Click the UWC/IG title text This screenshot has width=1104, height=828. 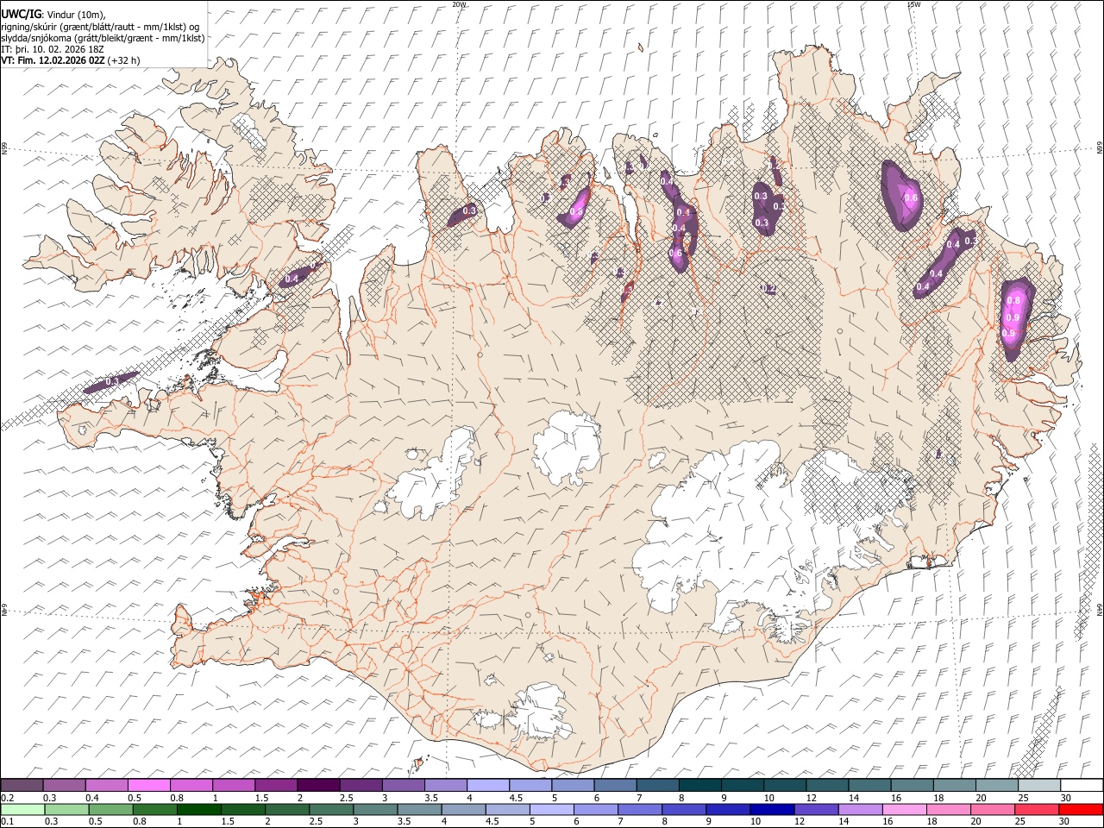point(21,15)
